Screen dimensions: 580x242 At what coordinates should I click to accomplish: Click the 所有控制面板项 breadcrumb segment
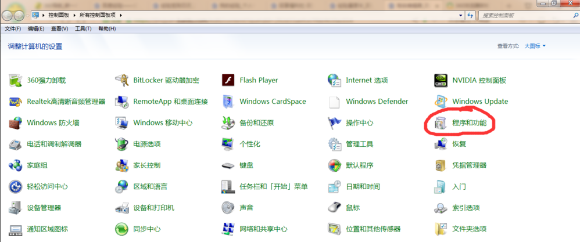98,16
